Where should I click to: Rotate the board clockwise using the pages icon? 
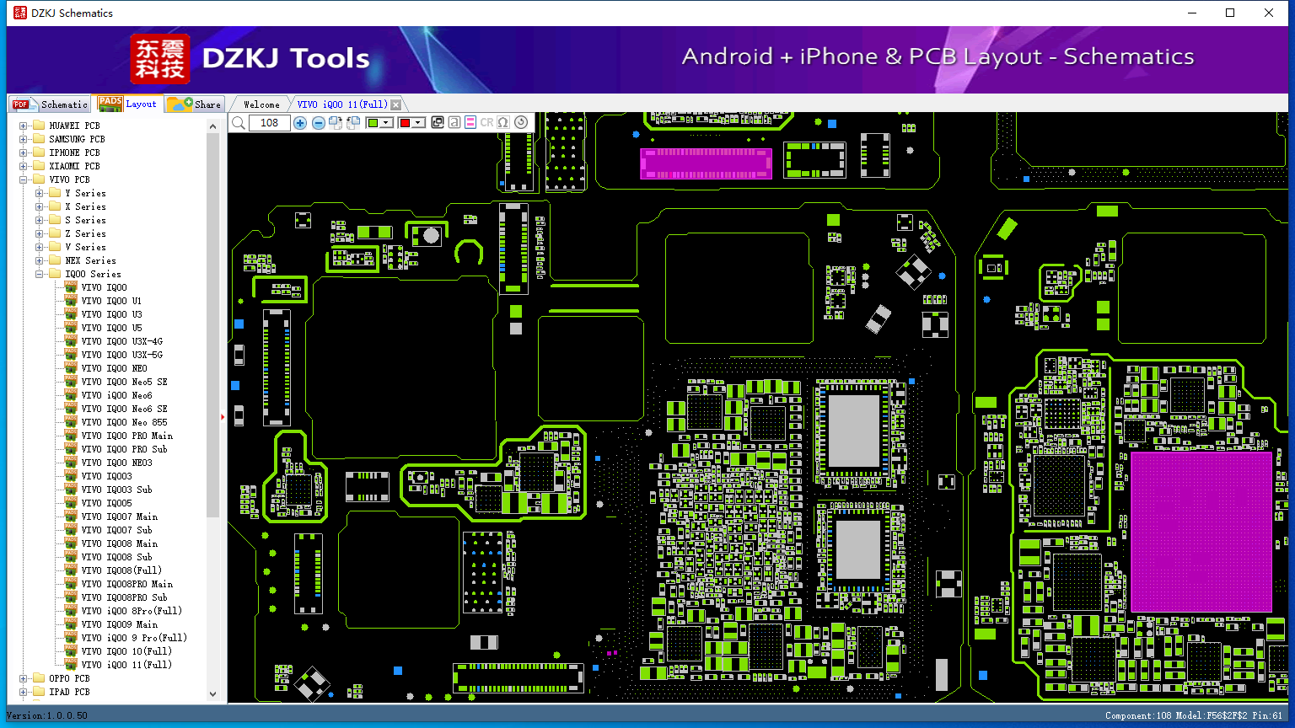click(x=336, y=123)
